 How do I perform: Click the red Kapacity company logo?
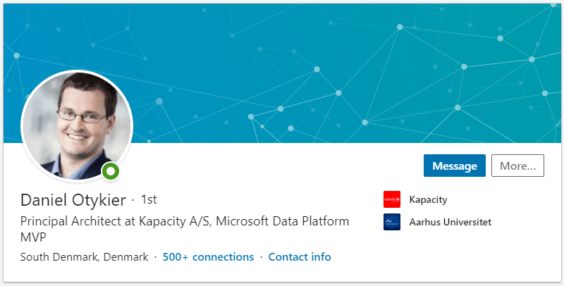tap(392, 199)
